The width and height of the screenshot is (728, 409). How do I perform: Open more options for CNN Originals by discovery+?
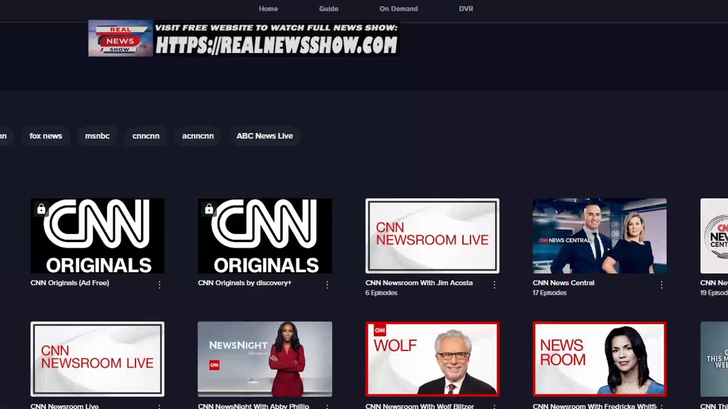[x=327, y=285]
